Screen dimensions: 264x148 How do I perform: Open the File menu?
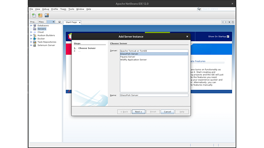point(31,9)
